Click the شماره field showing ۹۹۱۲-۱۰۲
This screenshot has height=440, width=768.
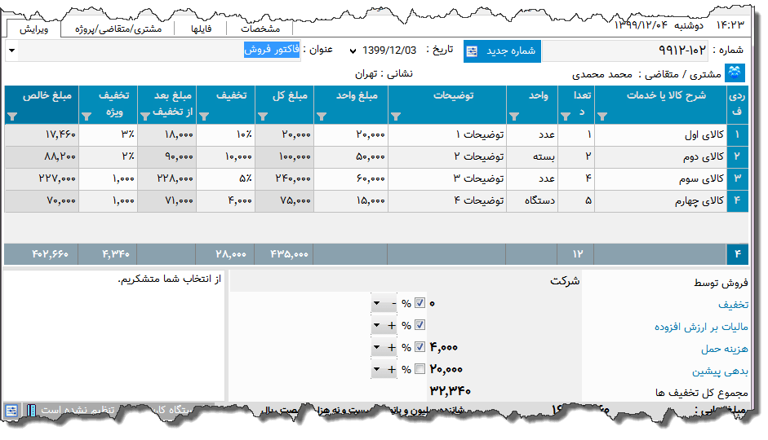625,51
